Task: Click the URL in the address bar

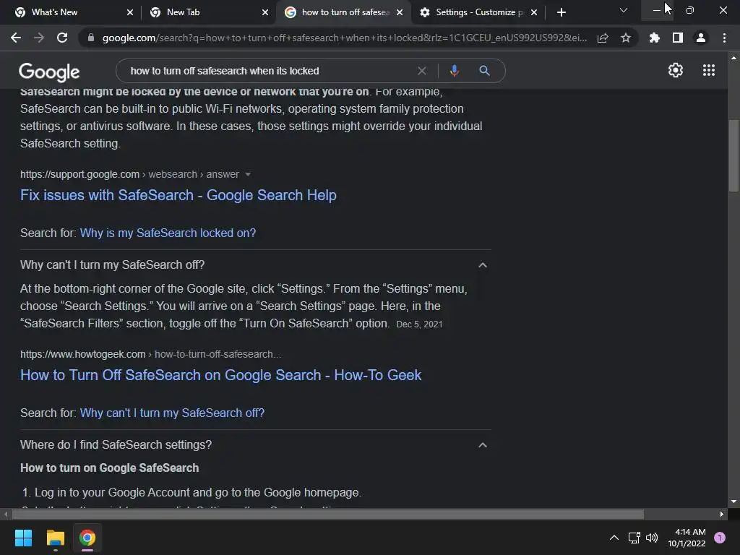Action: coord(345,38)
